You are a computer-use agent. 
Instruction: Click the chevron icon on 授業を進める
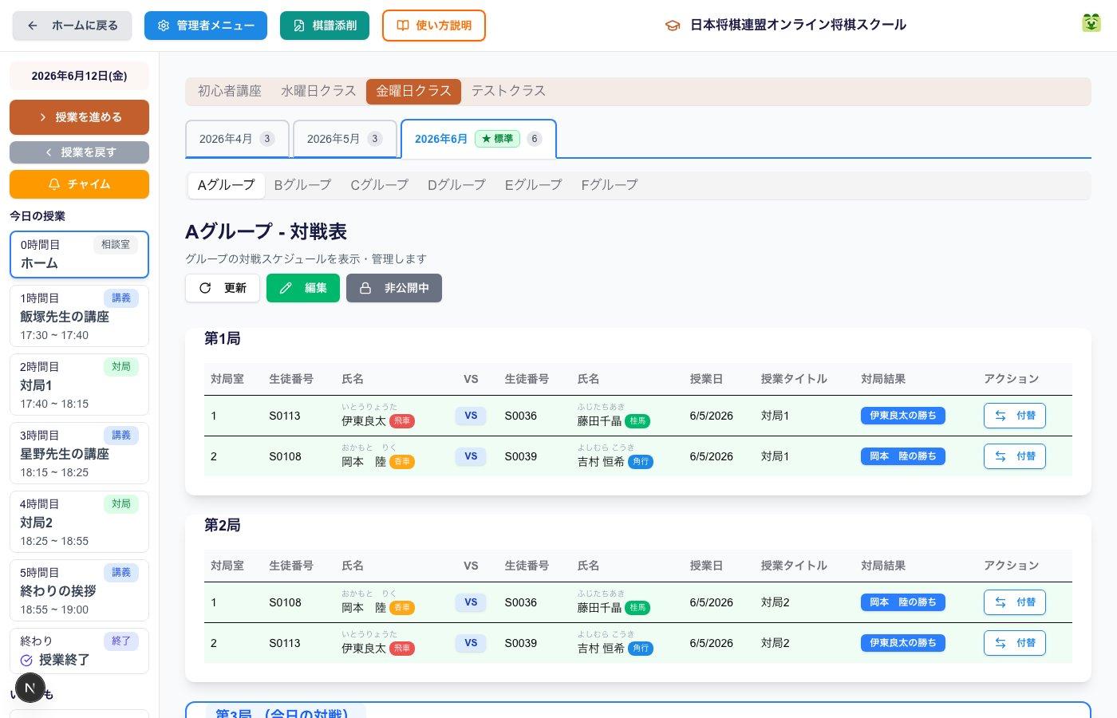point(42,117)
